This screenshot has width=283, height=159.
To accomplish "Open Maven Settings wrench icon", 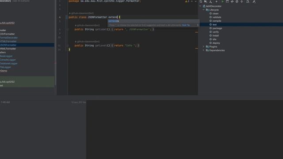I will point(254,1).
